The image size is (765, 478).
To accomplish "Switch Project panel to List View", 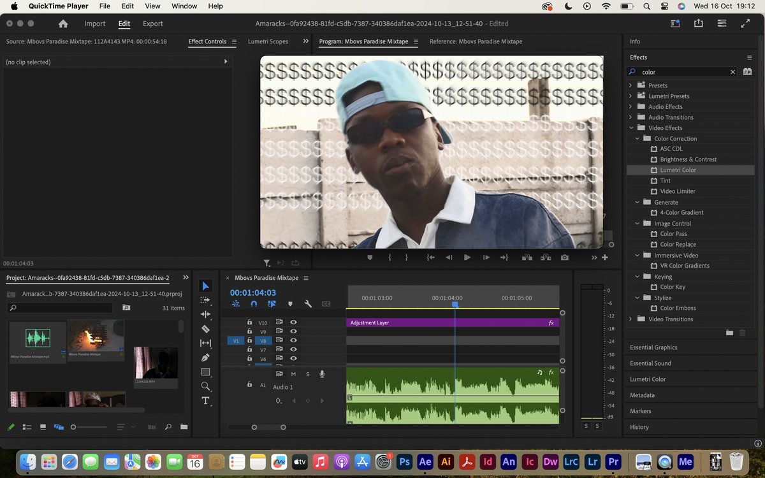I will click(27, 426).
